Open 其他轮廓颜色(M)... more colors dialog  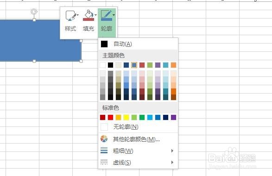coord(138,139)
